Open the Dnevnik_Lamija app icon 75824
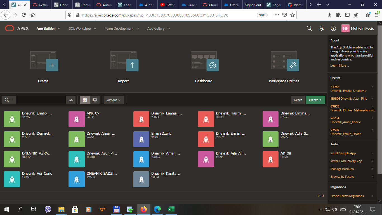382x215 pixels. (x=142, y=119)
